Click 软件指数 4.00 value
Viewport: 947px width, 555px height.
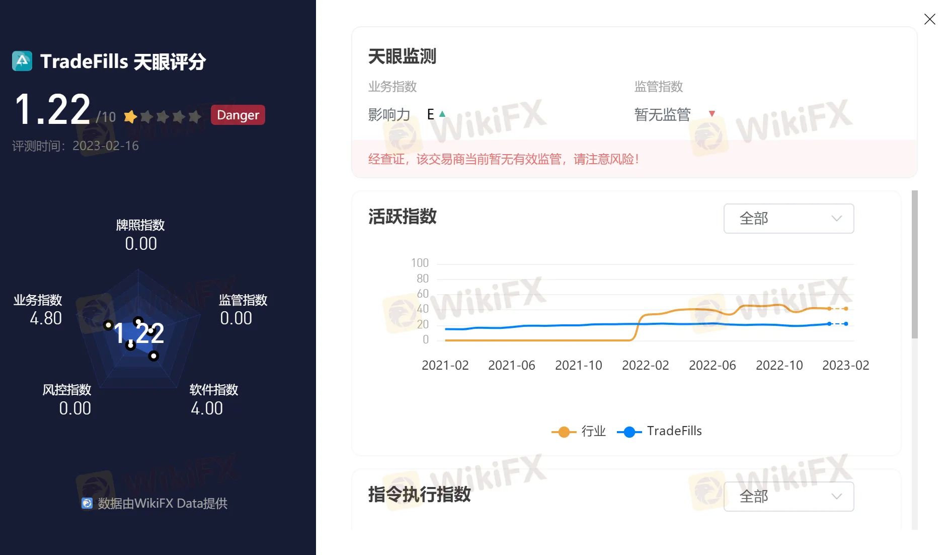click(207, 408)
